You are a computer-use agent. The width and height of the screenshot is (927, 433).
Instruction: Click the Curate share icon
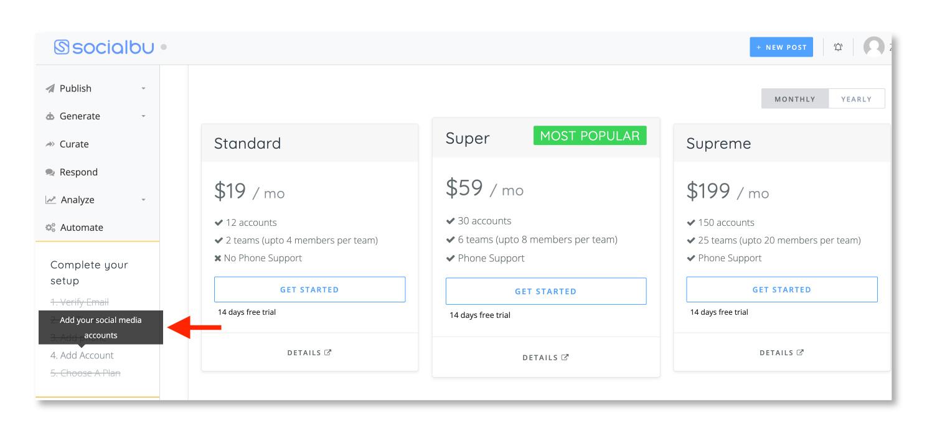pyautogui.click(x=50, y=144)
